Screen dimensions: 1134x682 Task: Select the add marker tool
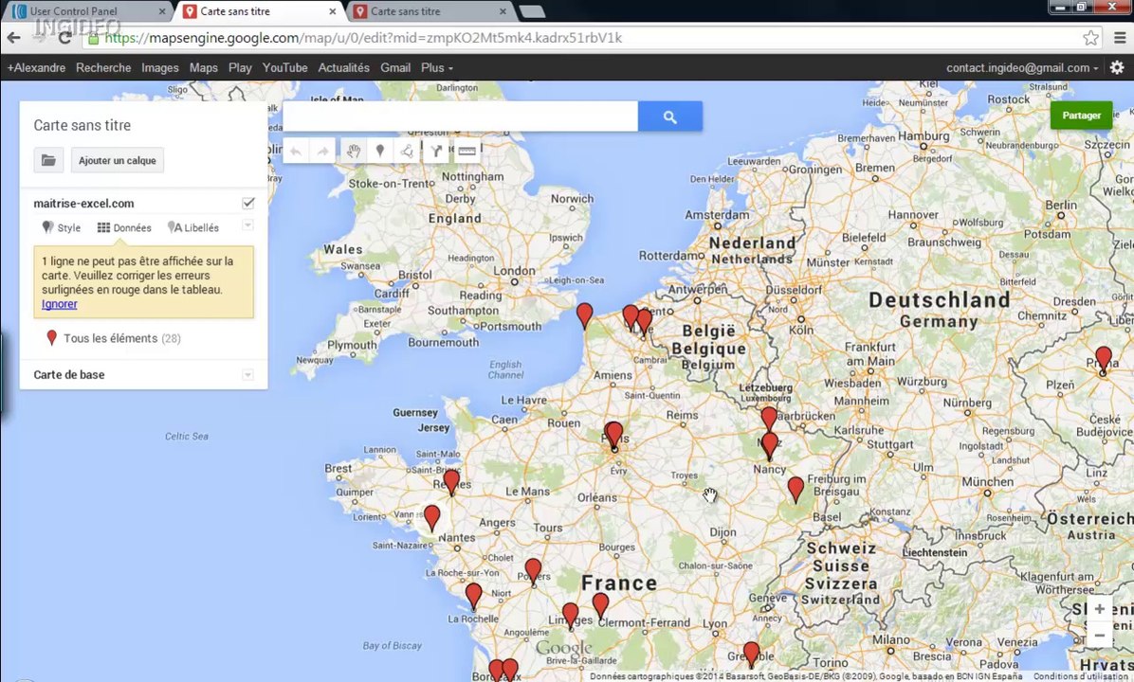tap(380, 151)
